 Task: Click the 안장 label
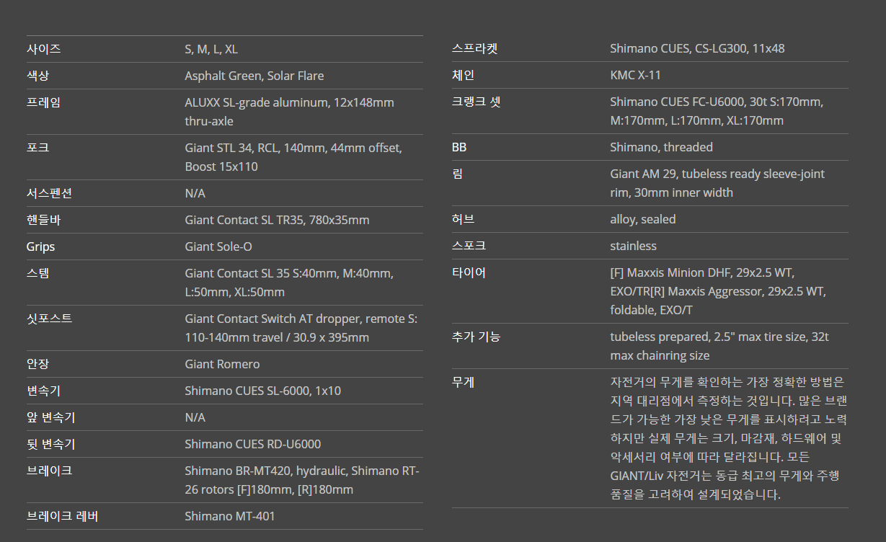pyautogui.click(x=37, y=364)
